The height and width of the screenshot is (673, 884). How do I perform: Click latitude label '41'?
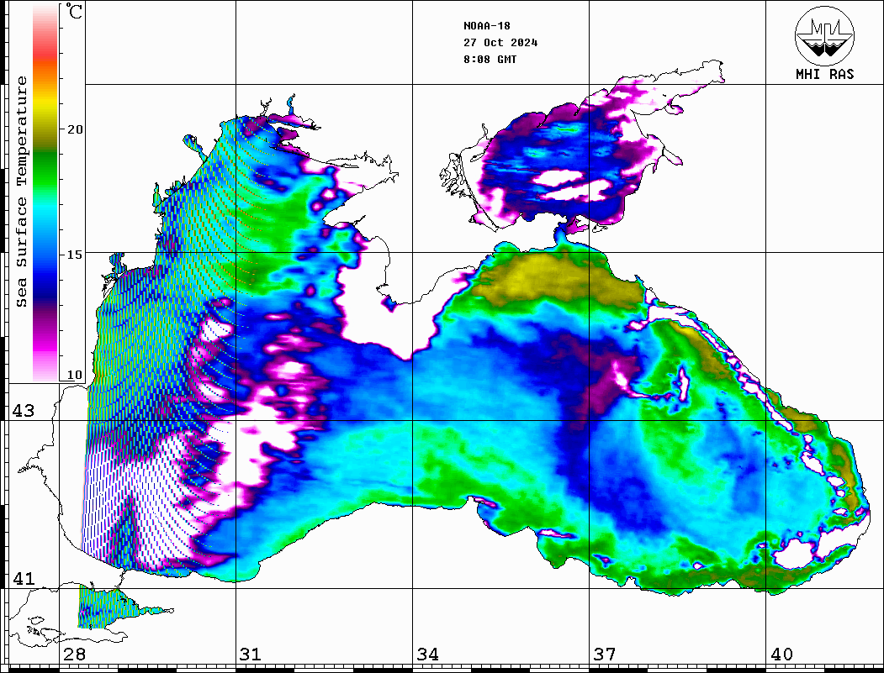tap(23, 578)
